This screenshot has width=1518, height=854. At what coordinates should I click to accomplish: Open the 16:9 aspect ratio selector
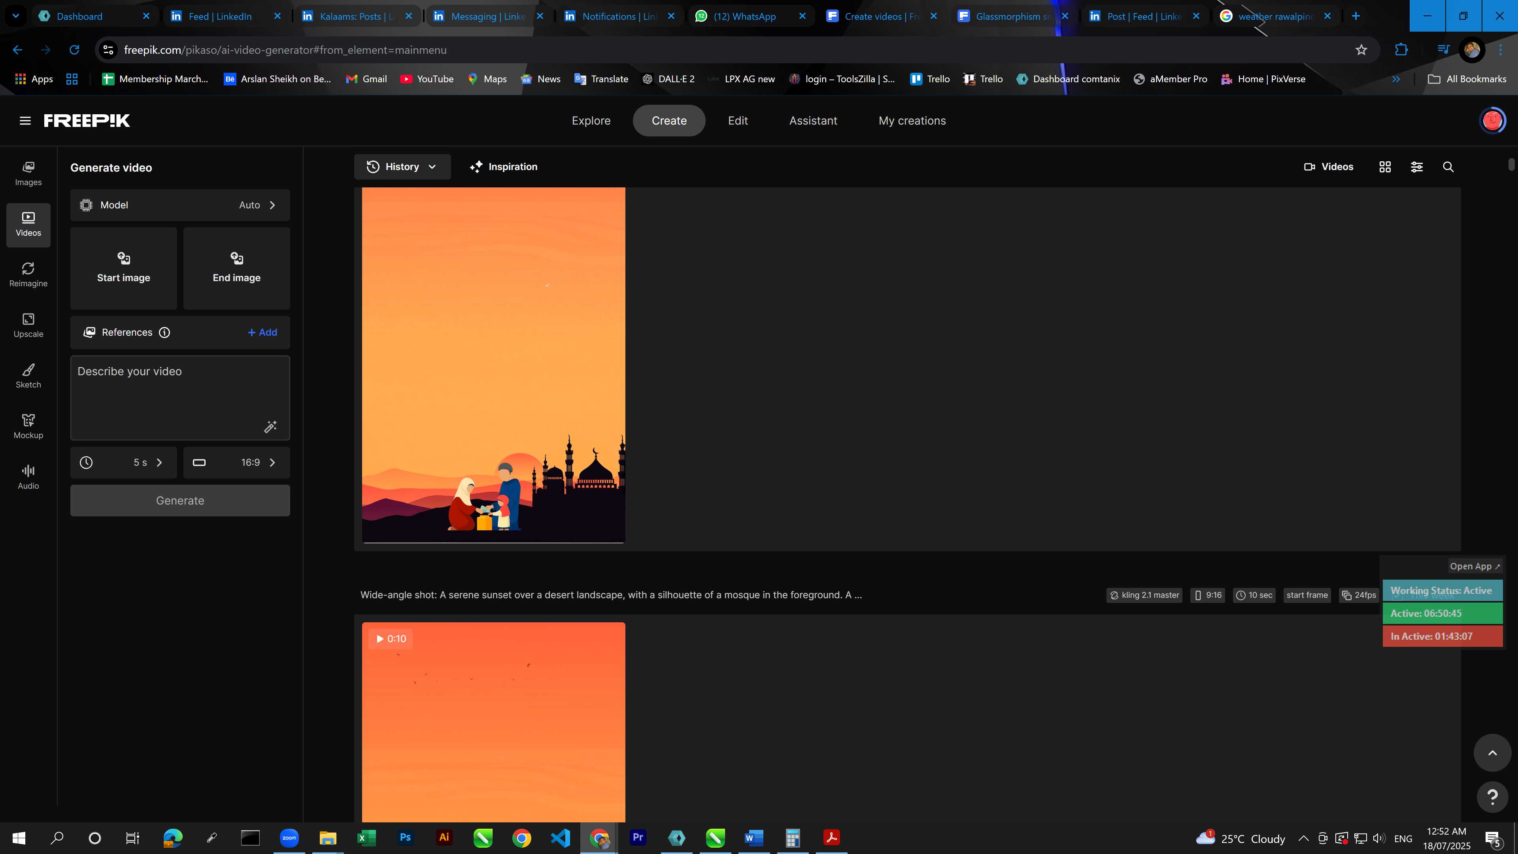point(236,463)
